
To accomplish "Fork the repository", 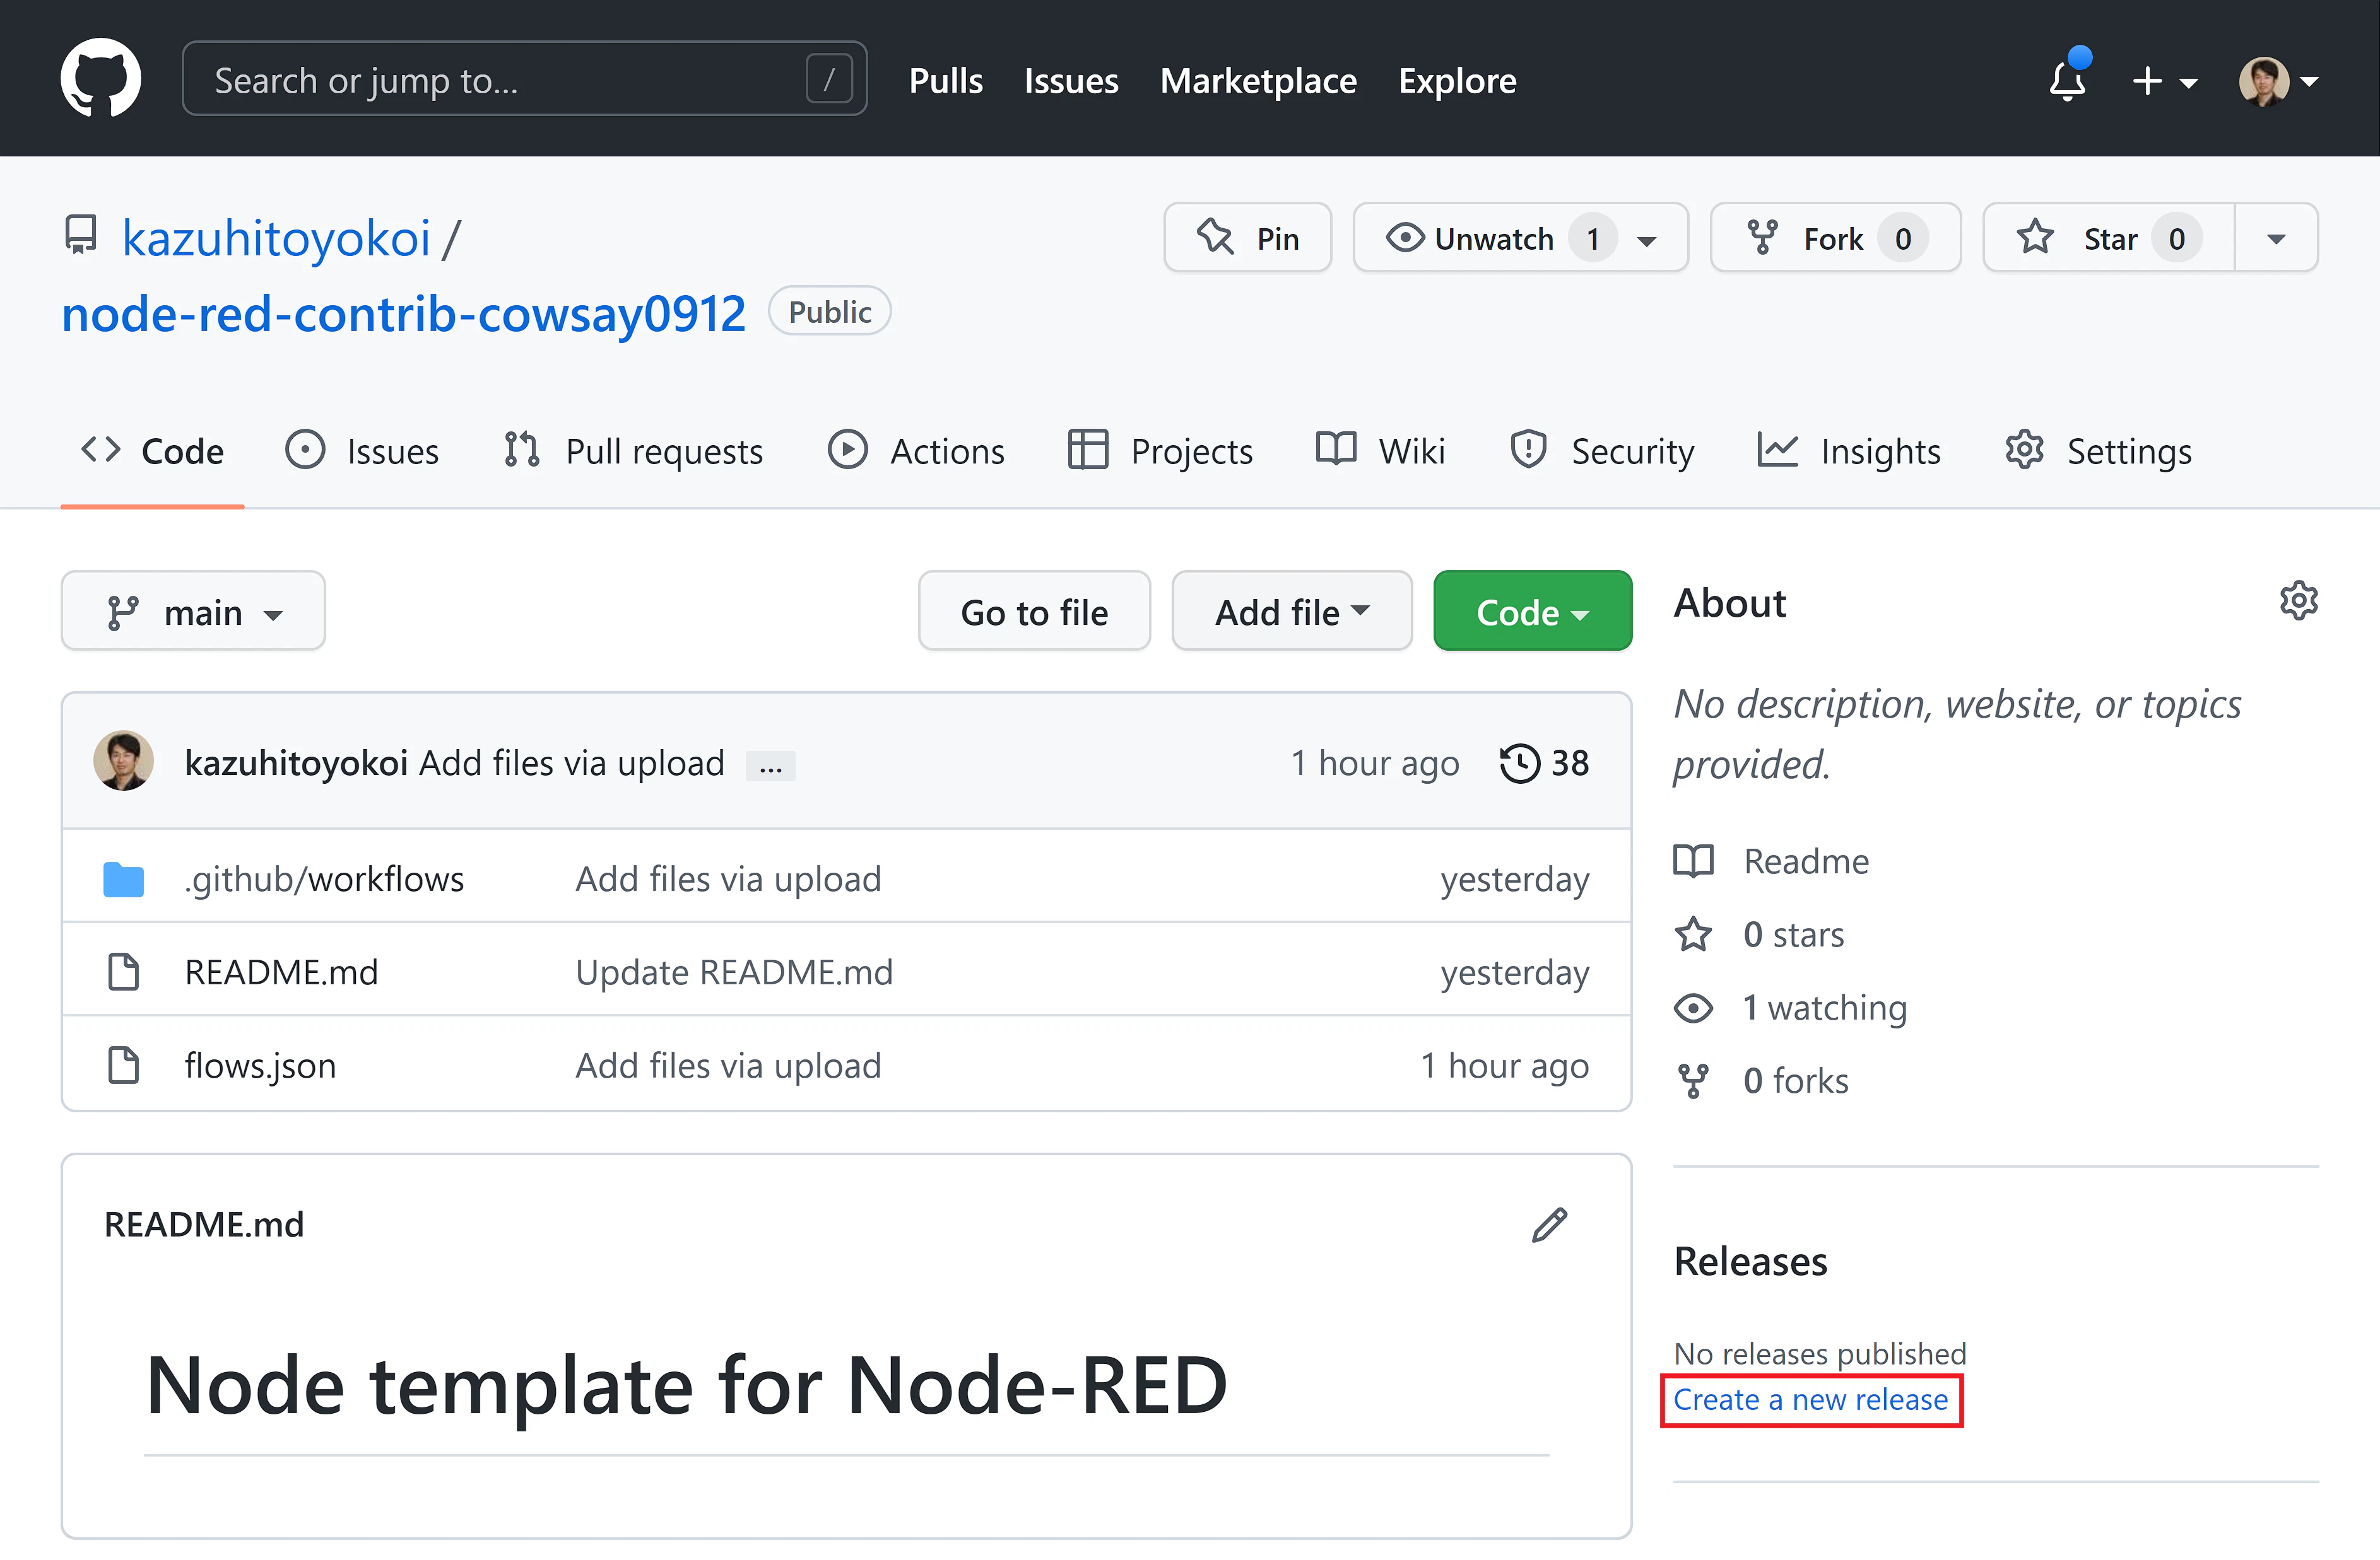I will 1835,238.
